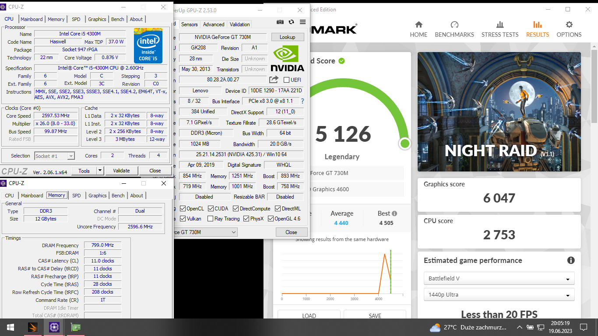598x336 pixels.
Task: Click CPU-Z Validate button
Action: click(121, 171)
